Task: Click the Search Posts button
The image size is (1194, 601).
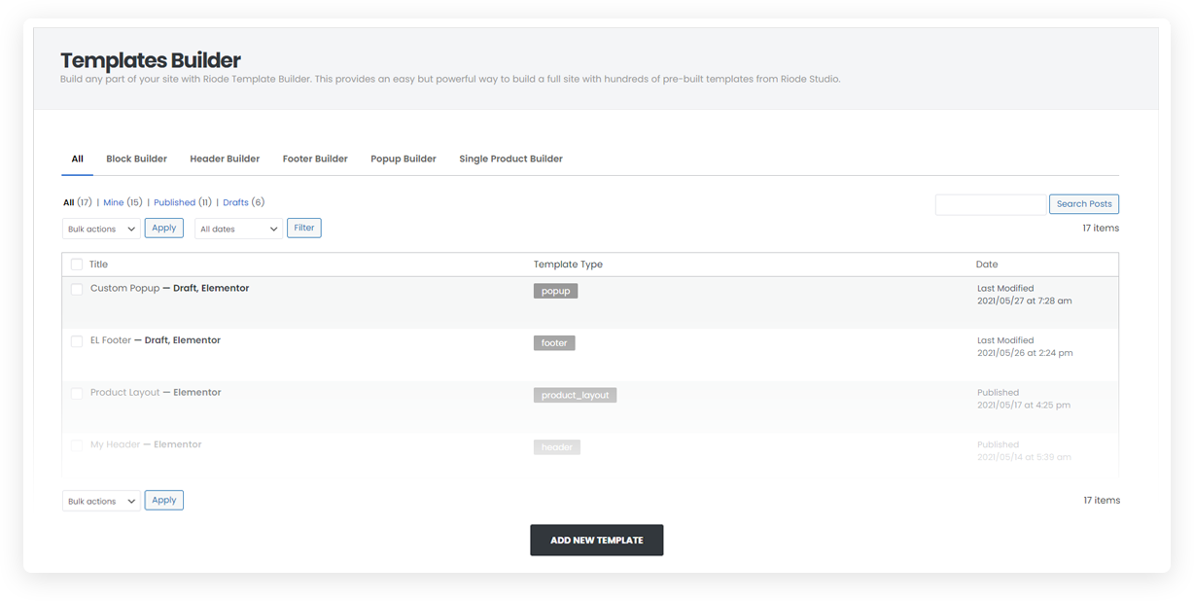Action: [1084, 204]
